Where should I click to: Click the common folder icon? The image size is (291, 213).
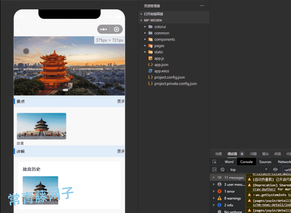pyautogui.click(x=151, y=33)
